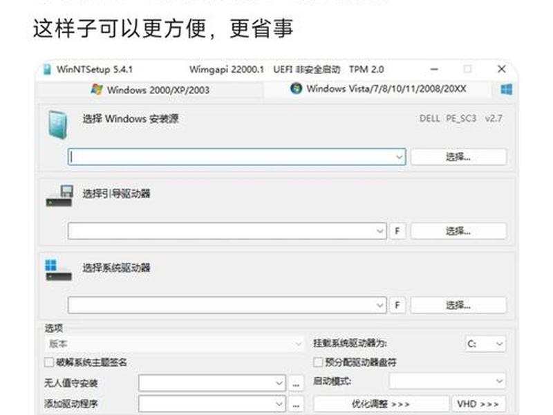Image resolution: width=553 pixels, height=415 pixels.
Task: Click the boot drive floppy icon
Action: [x=59, y=196]
